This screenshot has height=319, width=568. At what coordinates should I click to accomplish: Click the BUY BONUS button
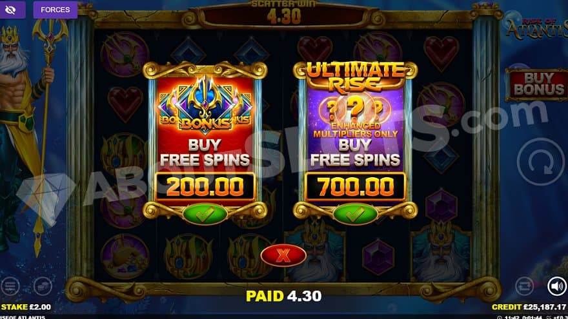pyautogui.click(x=538, y=84)
